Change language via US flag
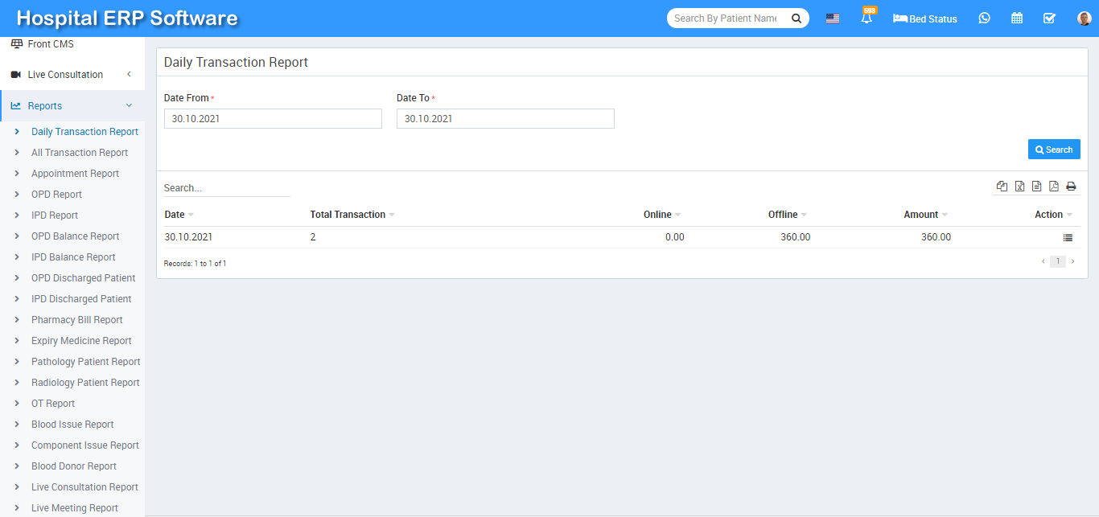The height and width of the screenshot is (517, 1099). tap(833, 18)
